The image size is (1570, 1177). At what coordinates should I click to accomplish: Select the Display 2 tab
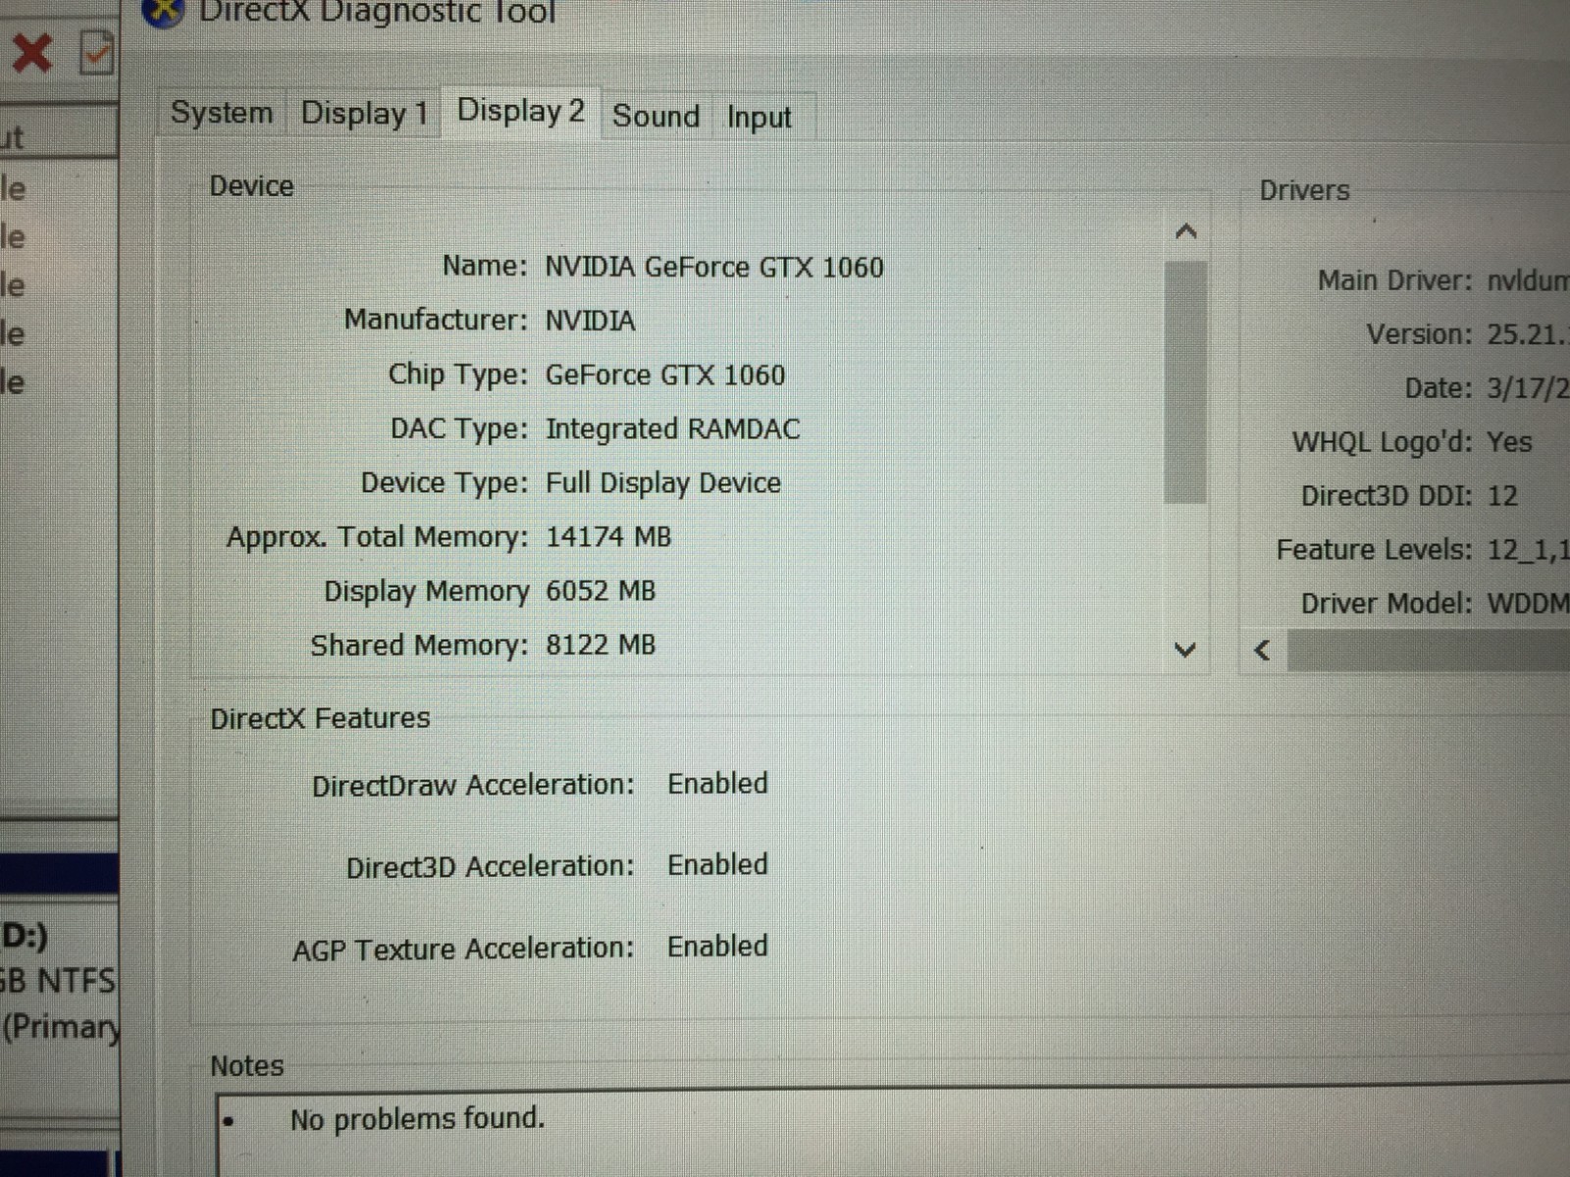[x=520, y=111]
